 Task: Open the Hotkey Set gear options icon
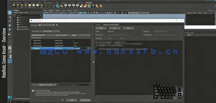57,25
